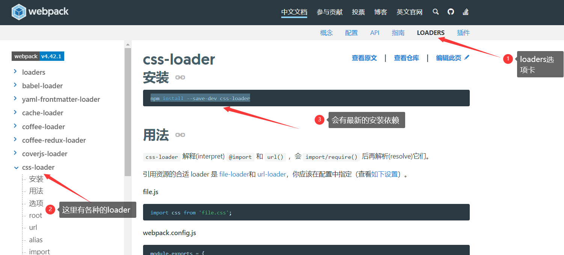564x255 pixels.
Task: Jump to 安装 section in sidebar
Action: 36,179
